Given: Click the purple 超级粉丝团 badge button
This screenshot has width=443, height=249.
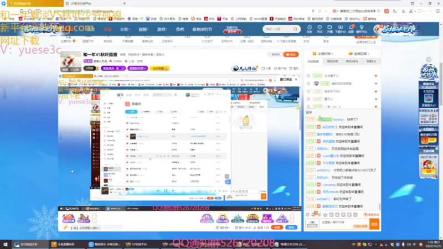Looking at the screenshot, I should click(x=137, y=68).
